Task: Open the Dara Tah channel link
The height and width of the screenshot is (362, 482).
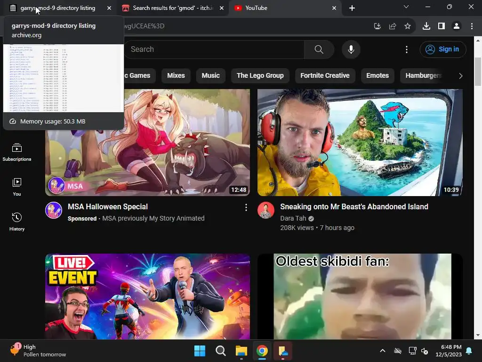Action: [x=293, y=218]
